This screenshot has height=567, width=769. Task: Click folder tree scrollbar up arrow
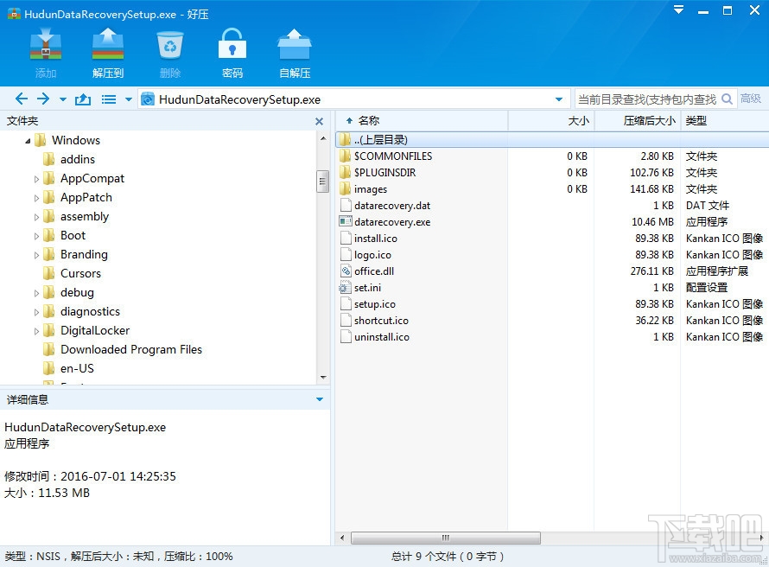(322, 139)
